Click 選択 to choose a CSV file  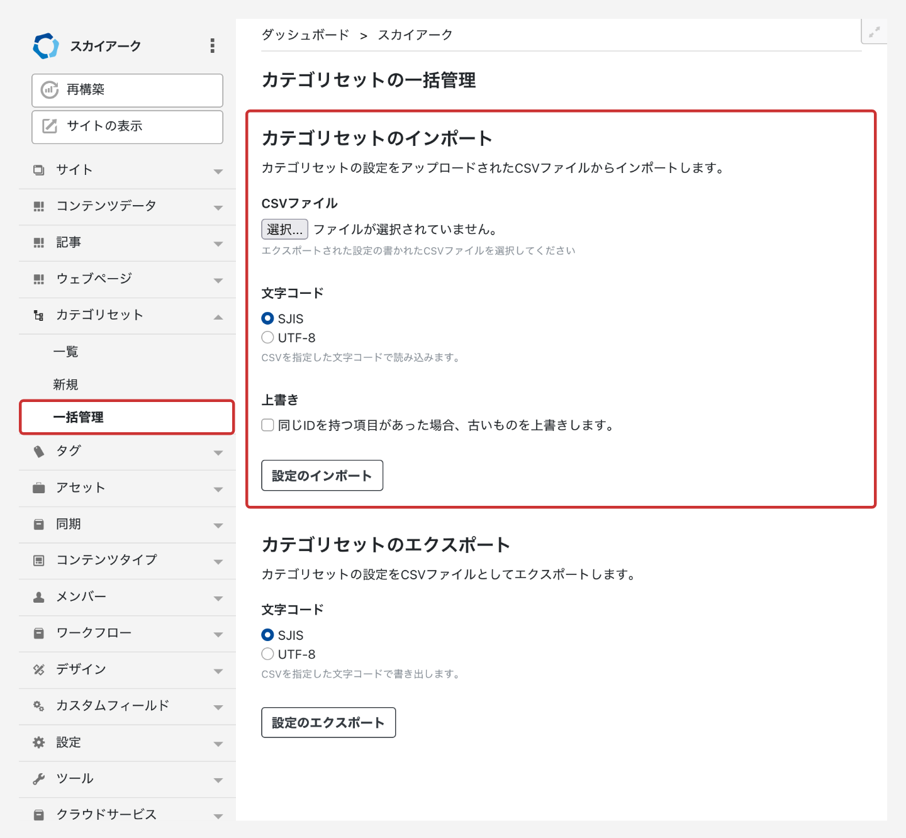[x=284, y=230]
